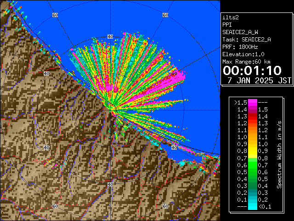Screen dimensions: 294x221
Task: Click the '60' range label in the southeast
Action: (x=165, y=206)
